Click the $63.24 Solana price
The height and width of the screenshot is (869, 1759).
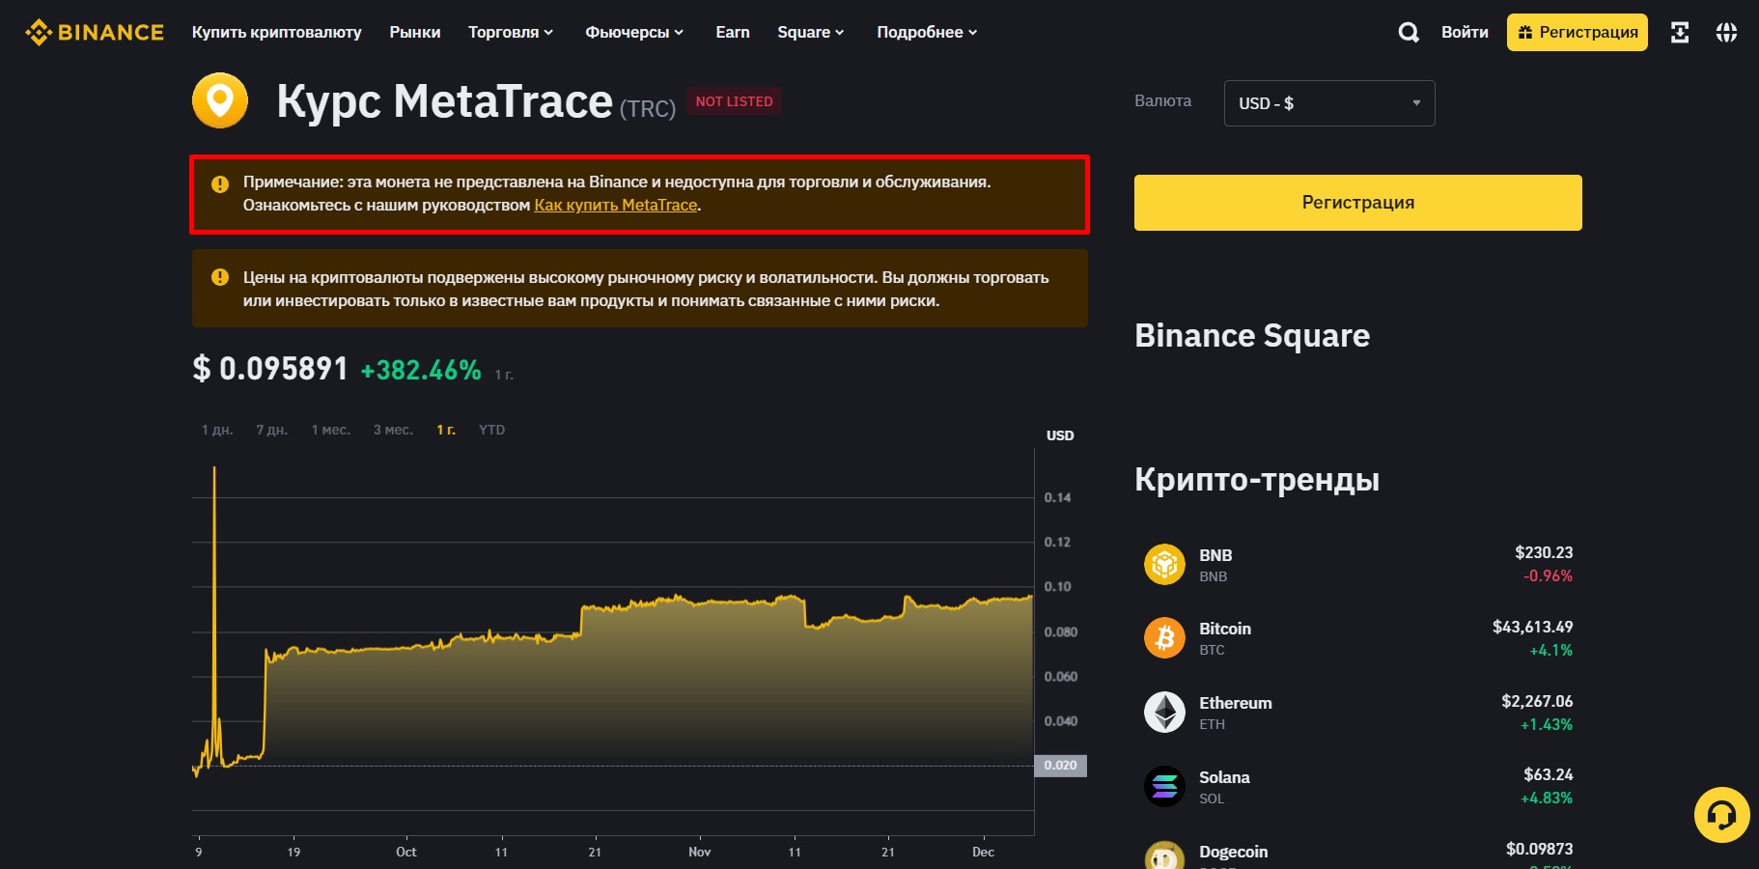(1549, 774)
